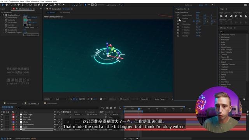This screenshot has height=140, width=249.
Task: Open the Ramp Shape dropdown
Action: [31, 28]
